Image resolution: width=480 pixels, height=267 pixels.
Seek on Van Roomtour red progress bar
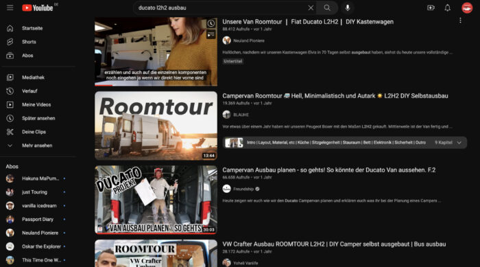pos(156,85)
